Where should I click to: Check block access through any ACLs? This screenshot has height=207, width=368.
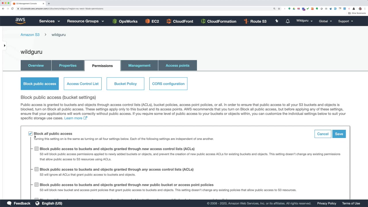37,169
